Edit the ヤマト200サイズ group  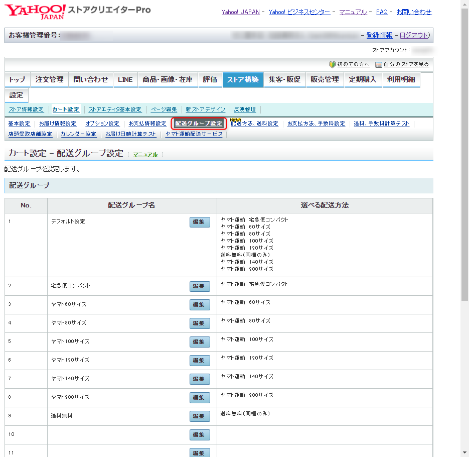point(200,398)
